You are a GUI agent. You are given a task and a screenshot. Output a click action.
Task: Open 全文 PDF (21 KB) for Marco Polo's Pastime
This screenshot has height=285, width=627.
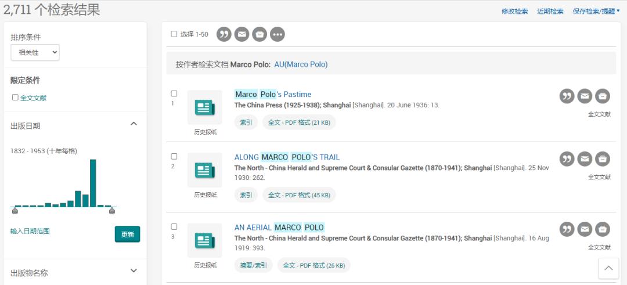pos(299,122)
